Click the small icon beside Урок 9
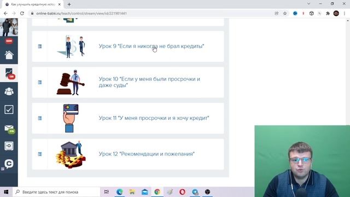 [40, 46]
